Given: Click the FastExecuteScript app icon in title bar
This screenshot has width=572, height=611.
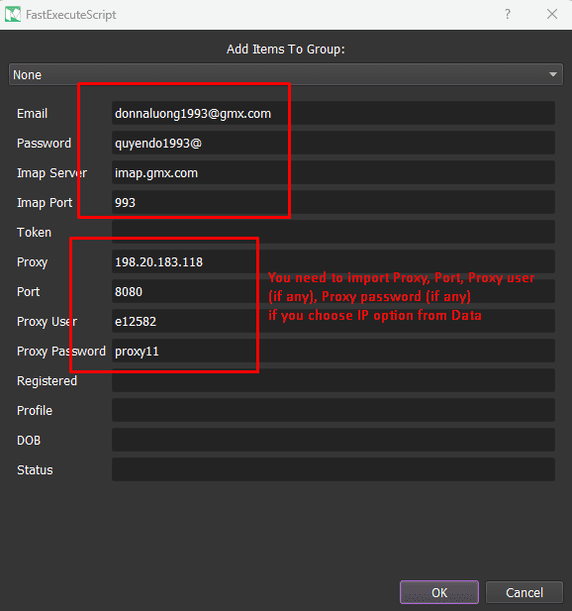Looking at the screenshot, I should (x=13, y=15).
